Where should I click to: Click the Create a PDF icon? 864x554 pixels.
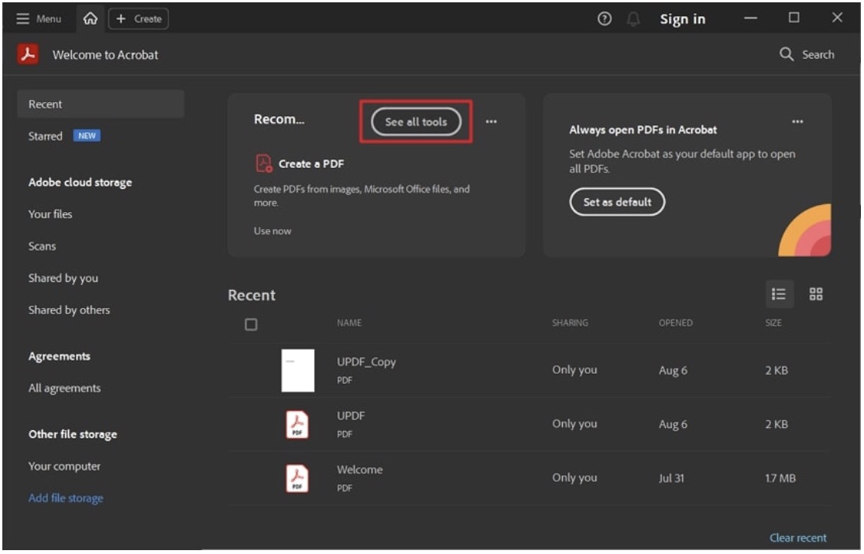click(264, 163)
